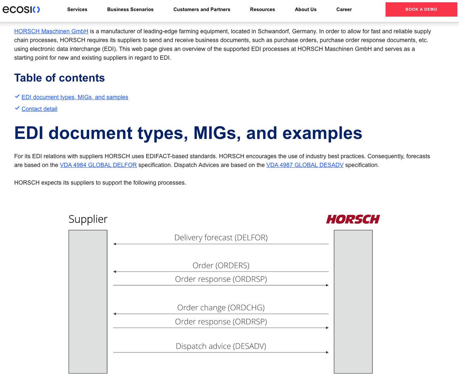Open the Resources menu item
This screenshot has height=379, width=459.
(262, 9)
